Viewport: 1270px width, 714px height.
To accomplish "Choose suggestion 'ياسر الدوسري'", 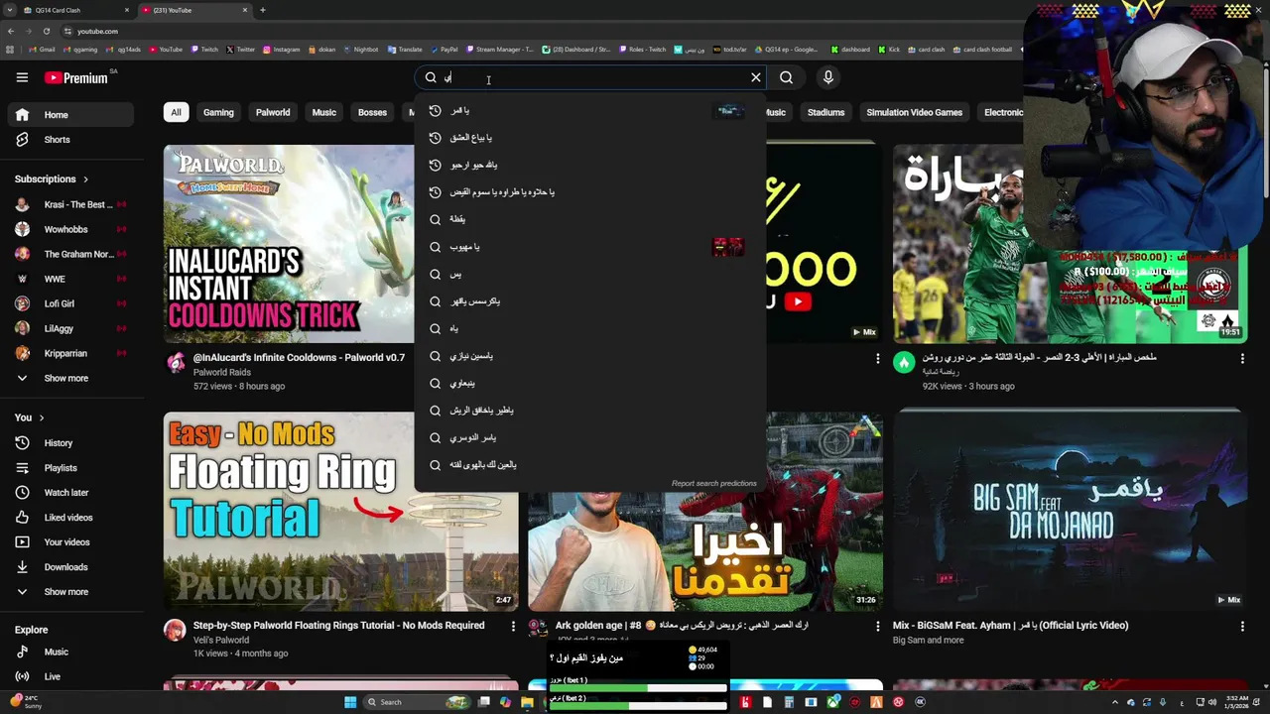I will click(x=590, y=437).
